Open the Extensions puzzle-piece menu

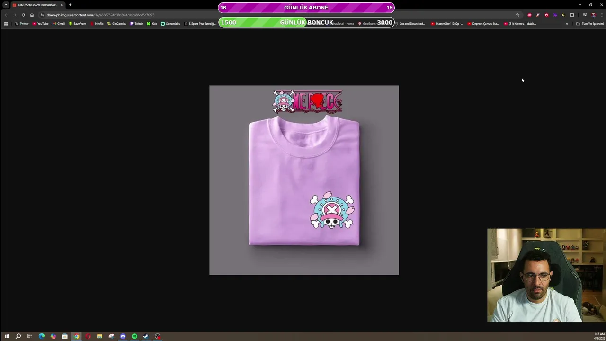pos(572,15)
